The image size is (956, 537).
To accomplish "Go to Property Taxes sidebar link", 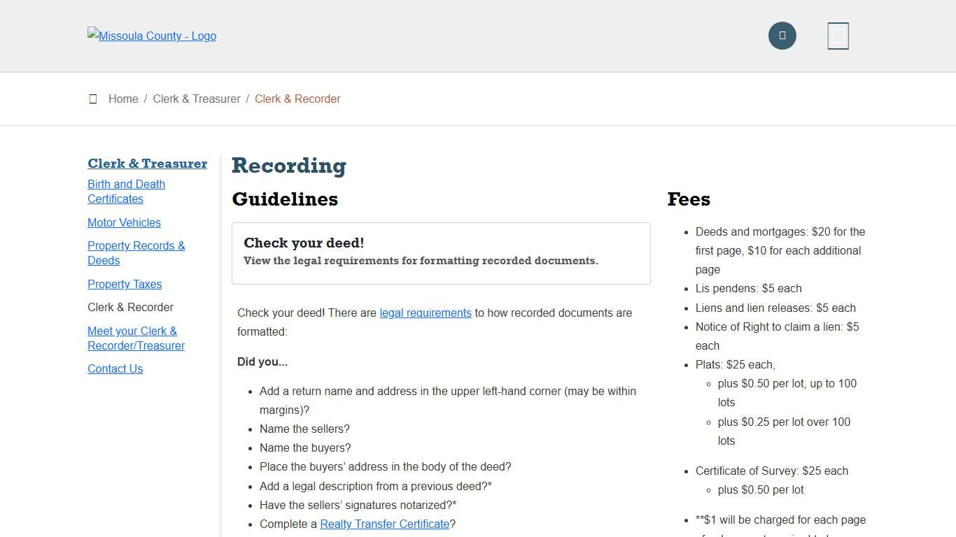I will click(x=125, y=284).
